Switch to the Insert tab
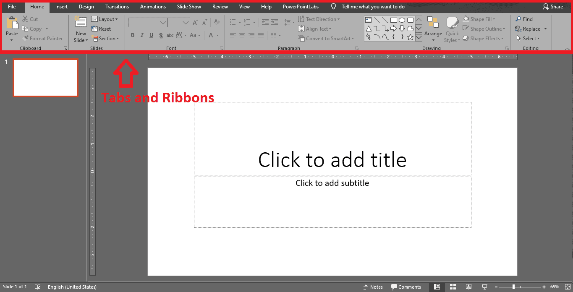573x292 pixels. 61,7
